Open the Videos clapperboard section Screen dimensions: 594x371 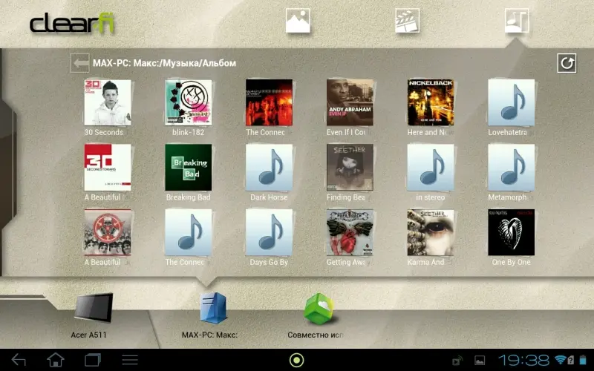click(x=407, y=21)
